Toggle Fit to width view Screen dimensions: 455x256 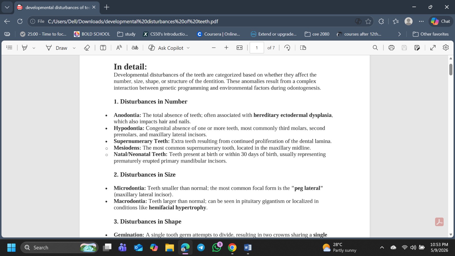tap(239, 48)
